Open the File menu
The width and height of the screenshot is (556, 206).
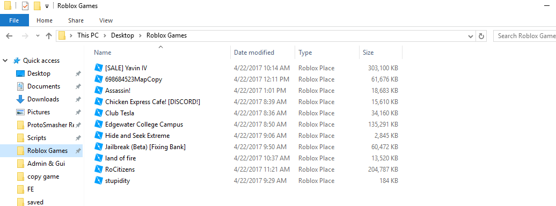point(14,20)
